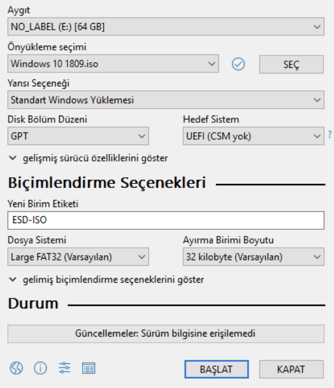Open the language selection globe icon

coord(16,368)
